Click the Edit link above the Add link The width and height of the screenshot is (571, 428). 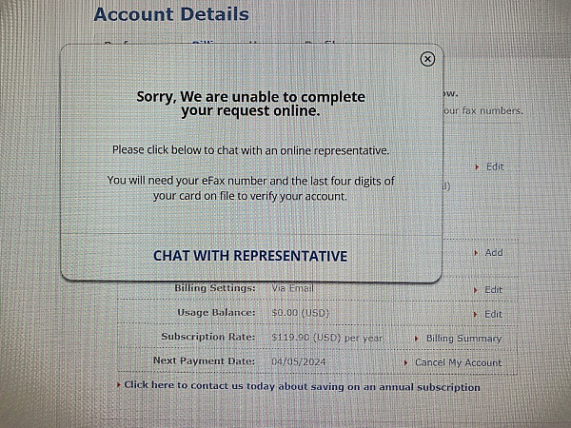[494, 167]
